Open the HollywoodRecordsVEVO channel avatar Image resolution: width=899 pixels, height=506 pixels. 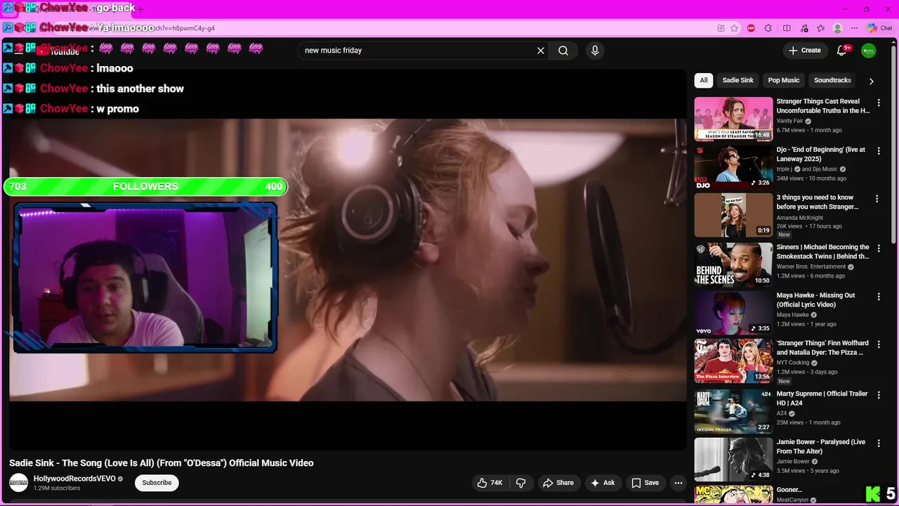19,483
